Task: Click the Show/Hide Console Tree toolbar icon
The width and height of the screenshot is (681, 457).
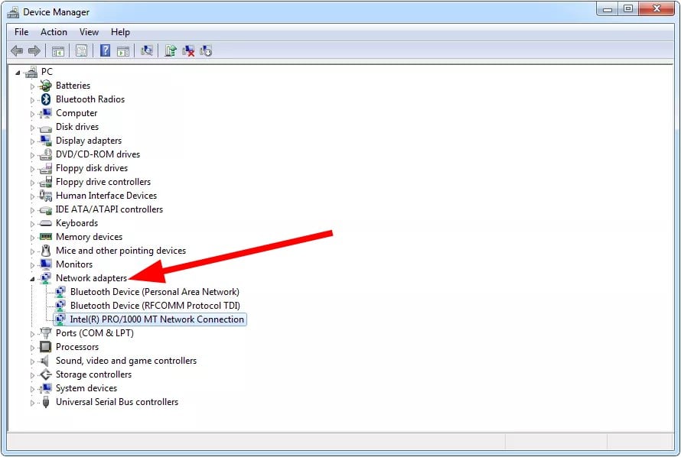Action: coord(58,51)
